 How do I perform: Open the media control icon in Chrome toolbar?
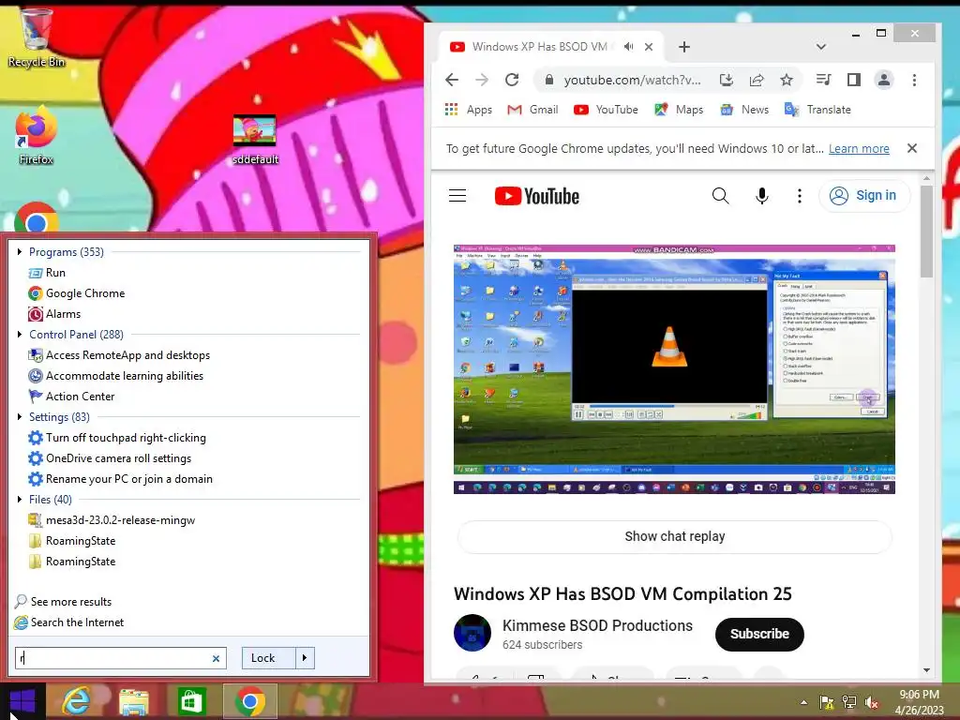823,80
